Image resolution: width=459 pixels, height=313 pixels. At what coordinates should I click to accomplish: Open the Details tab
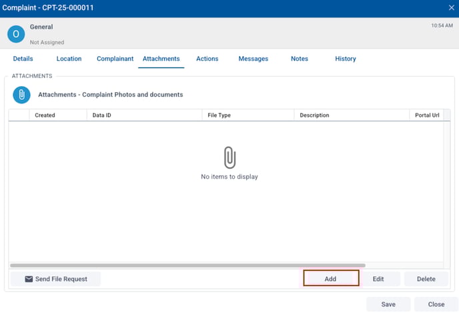23,59
